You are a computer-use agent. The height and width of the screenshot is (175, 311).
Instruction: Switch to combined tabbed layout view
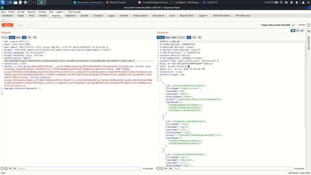point(302,31)
